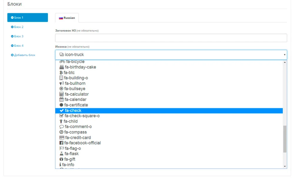This screenshot has width=294, height=179.
Task: Click the megaphone icon beside fa-bullhorn
Action: pos(61,83)
